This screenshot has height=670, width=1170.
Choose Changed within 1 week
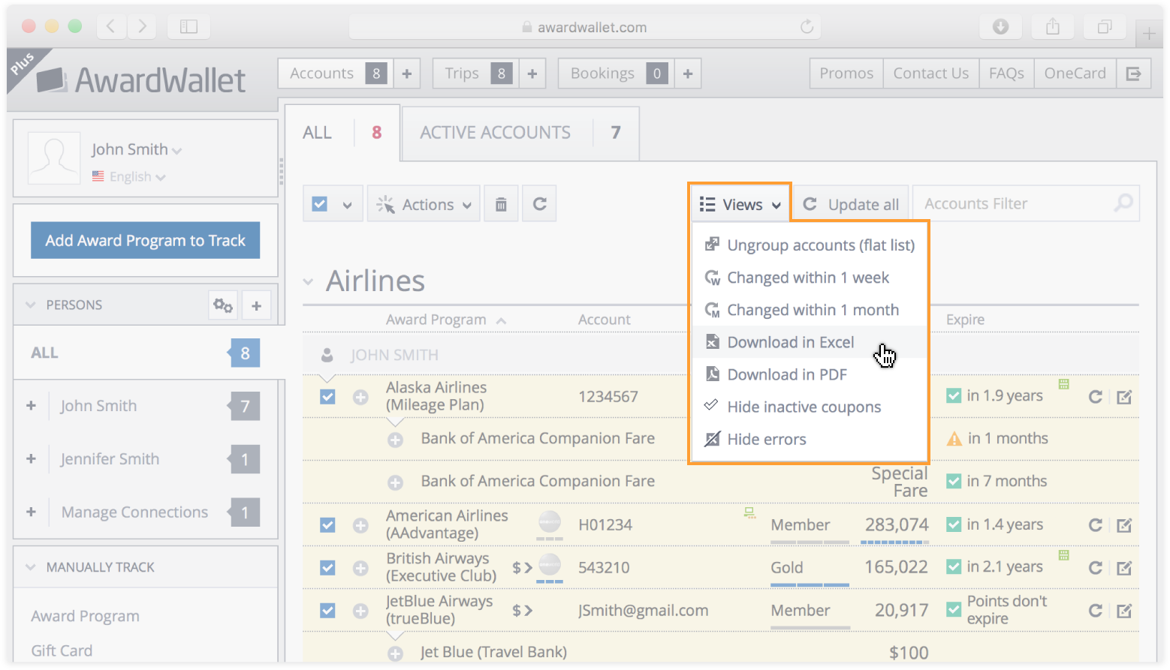click(809, 278)
